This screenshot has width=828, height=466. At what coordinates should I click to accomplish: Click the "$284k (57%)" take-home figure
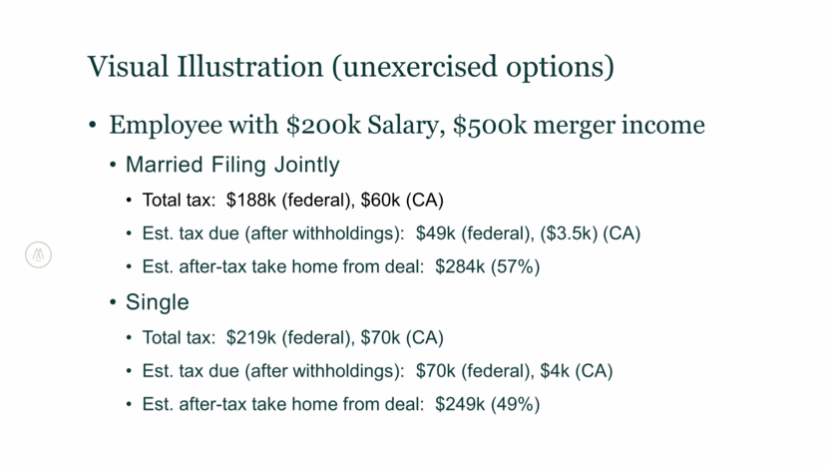[x=488, y=267]
